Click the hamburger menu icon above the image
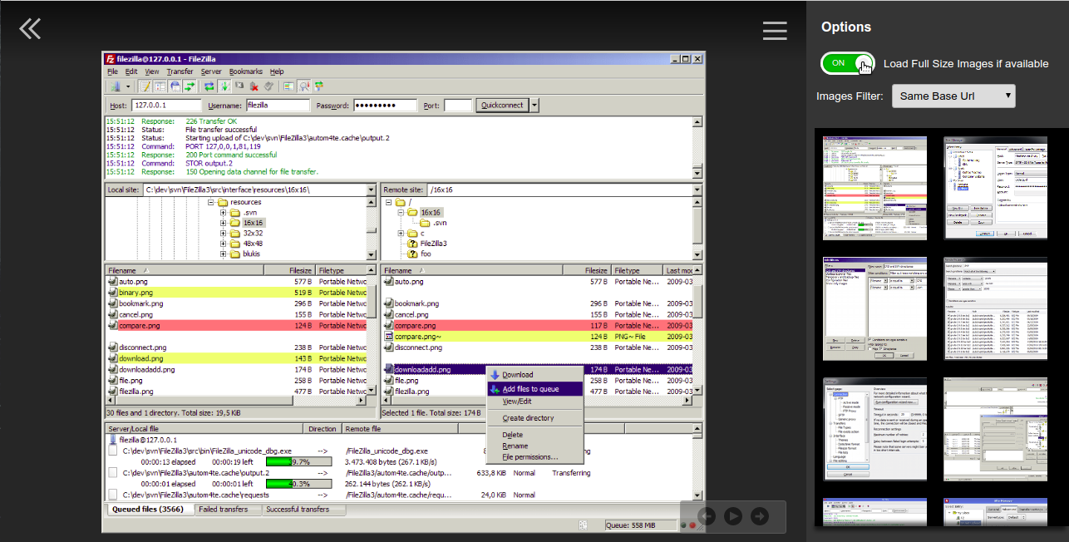This screenshot has height=542, width=1069. 775,31
